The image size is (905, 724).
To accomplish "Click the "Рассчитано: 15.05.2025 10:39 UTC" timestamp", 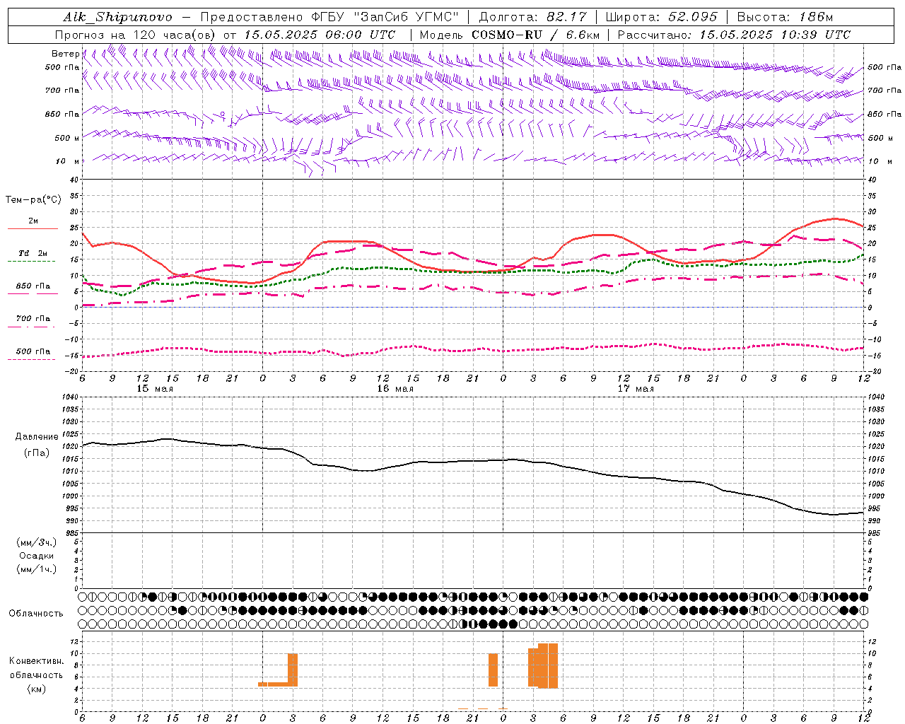I will [x=734, y=35].
